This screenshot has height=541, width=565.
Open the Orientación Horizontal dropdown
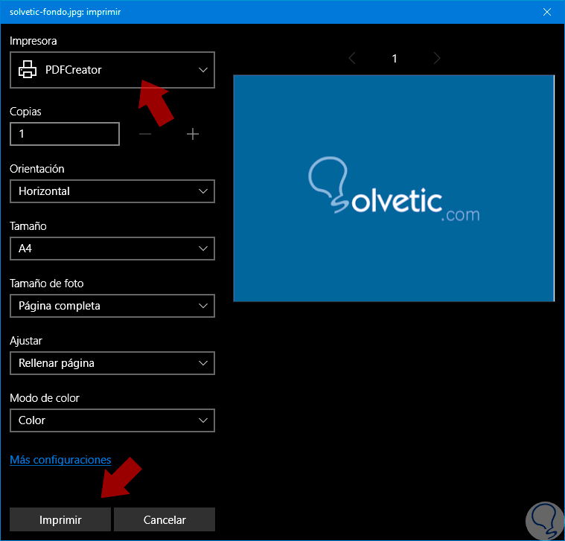[x=112, y=191]
